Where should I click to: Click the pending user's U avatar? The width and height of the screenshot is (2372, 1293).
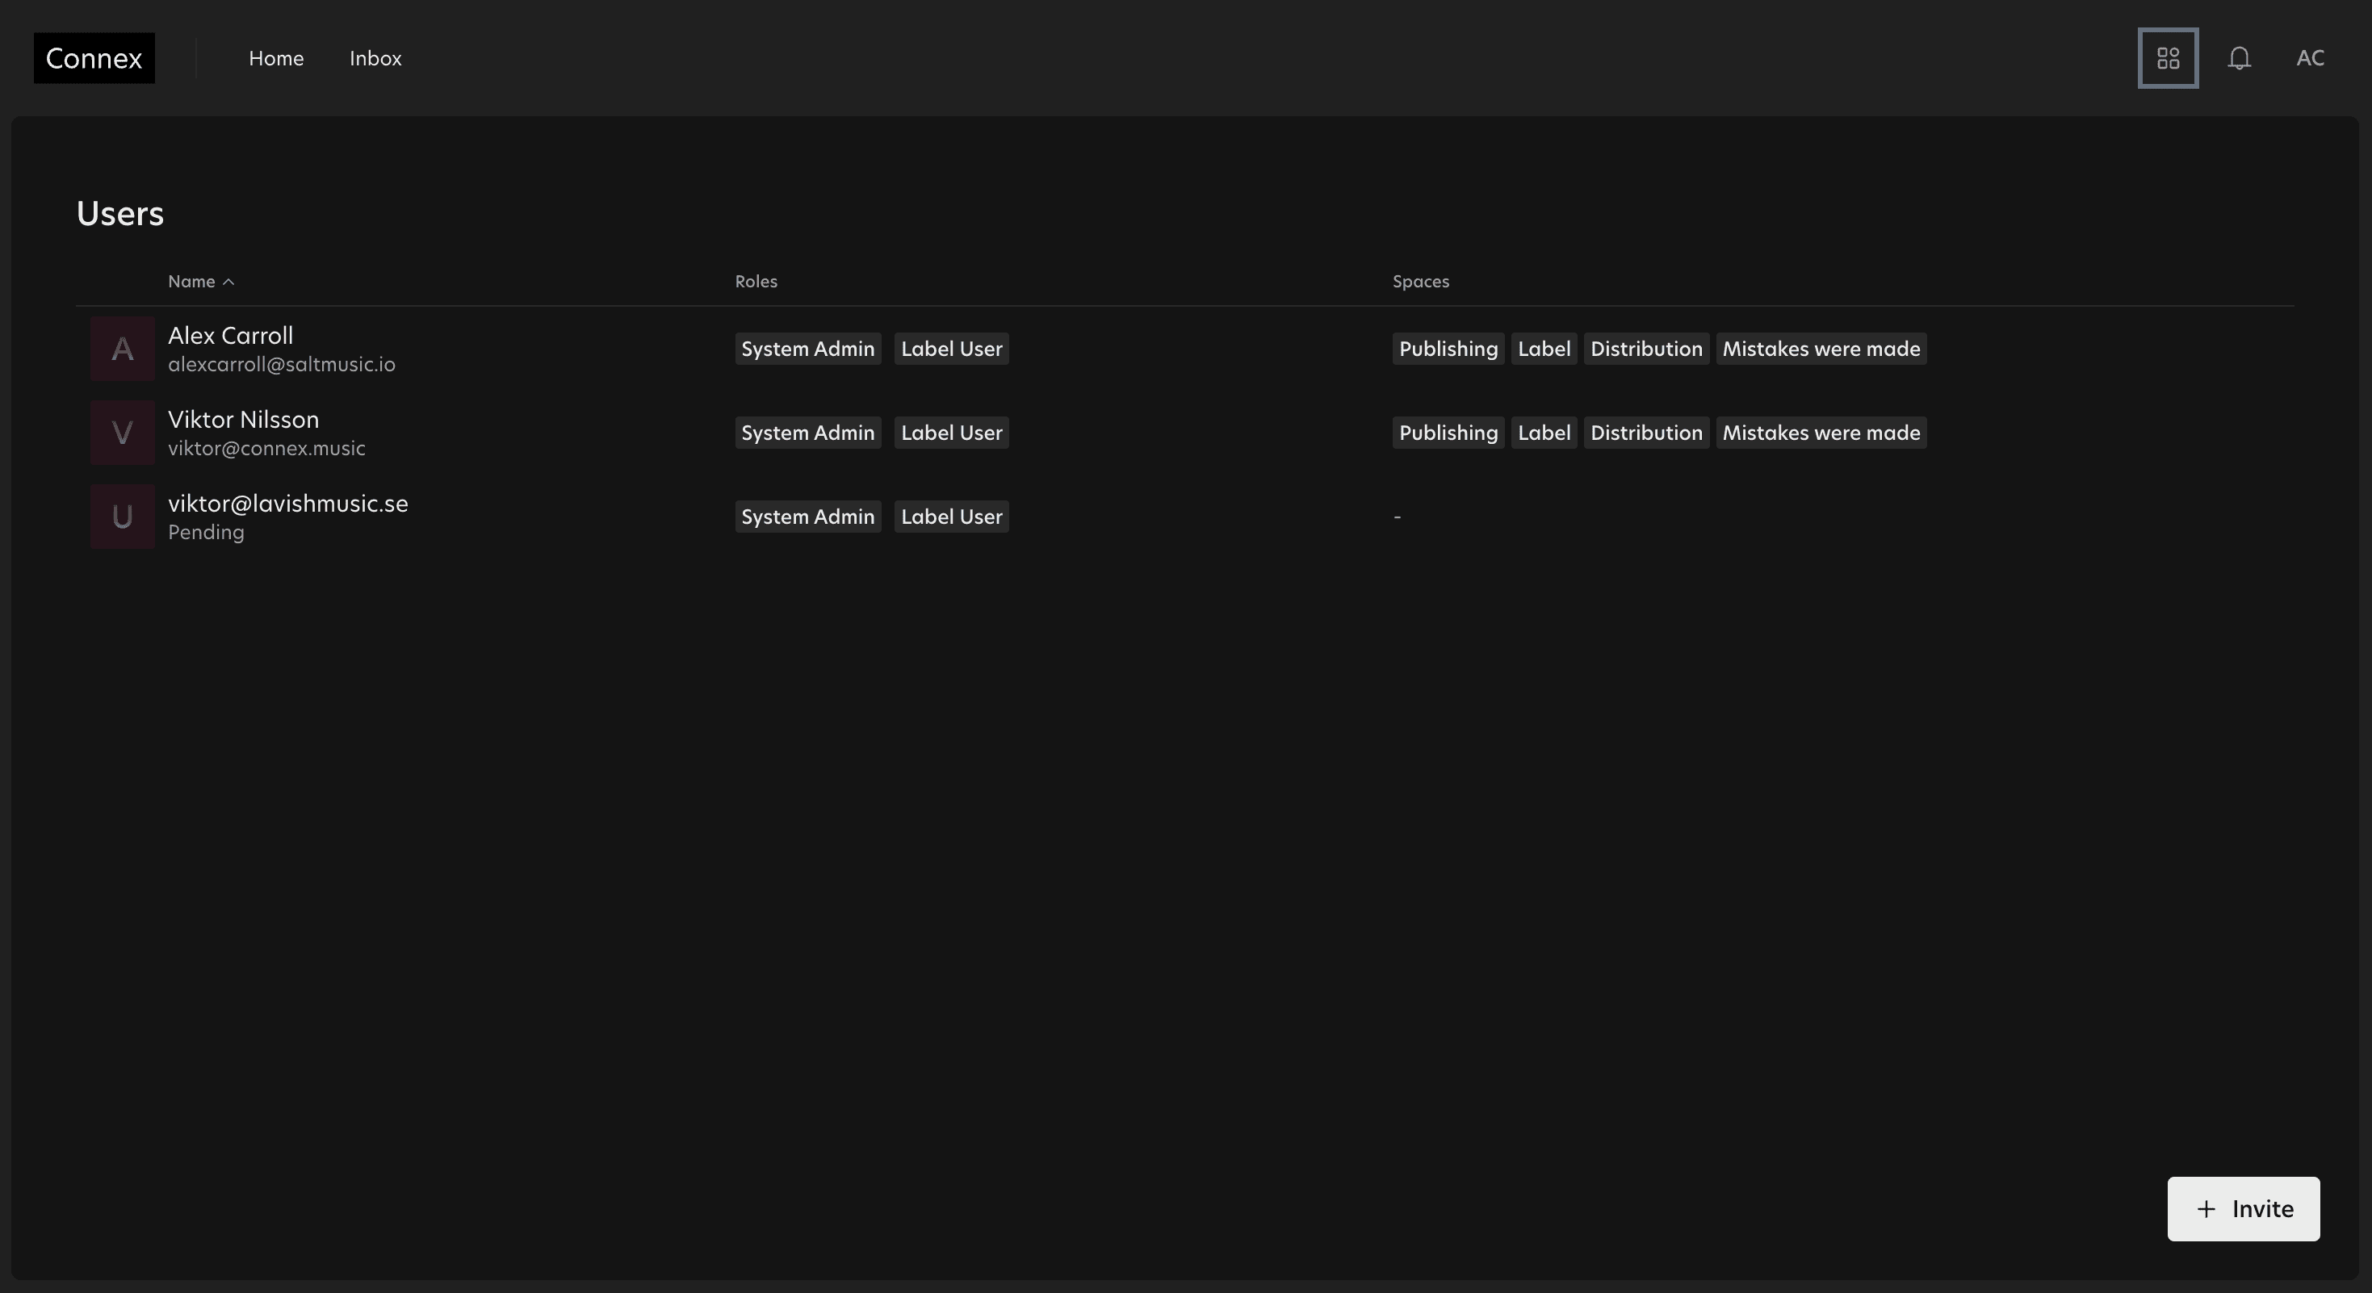coord(122,517)
